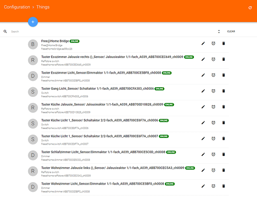
Task: Open alarm icon for Schlafzimmer Licht
Action: pos(213,154)
